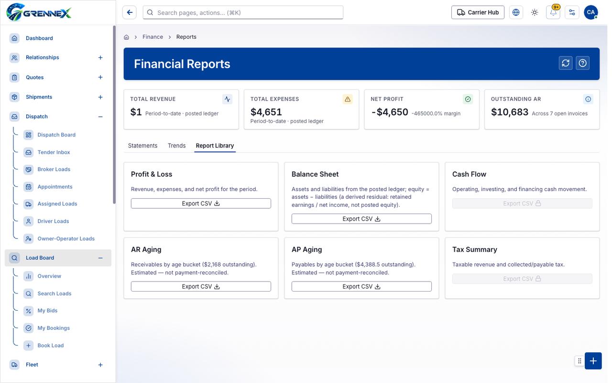Switch to the Trends tab
Screen dimensions: 612x383
(x=176, y=146)
